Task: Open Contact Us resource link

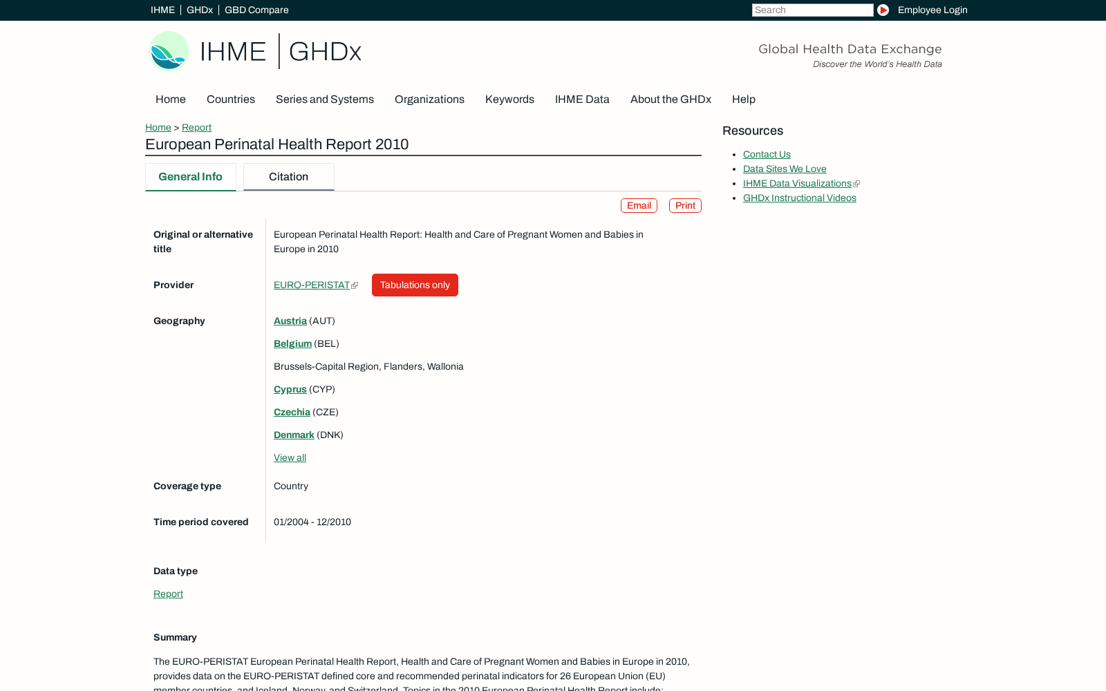Action: 767,155
